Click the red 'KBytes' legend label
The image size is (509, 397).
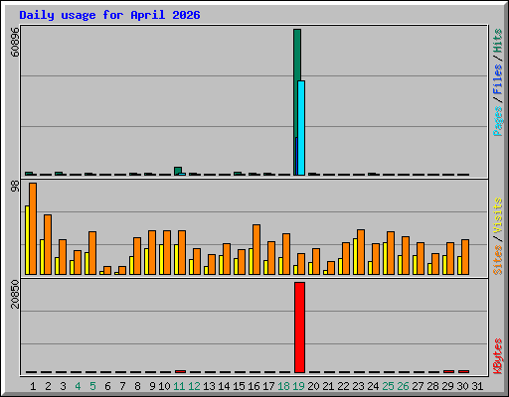497,356
